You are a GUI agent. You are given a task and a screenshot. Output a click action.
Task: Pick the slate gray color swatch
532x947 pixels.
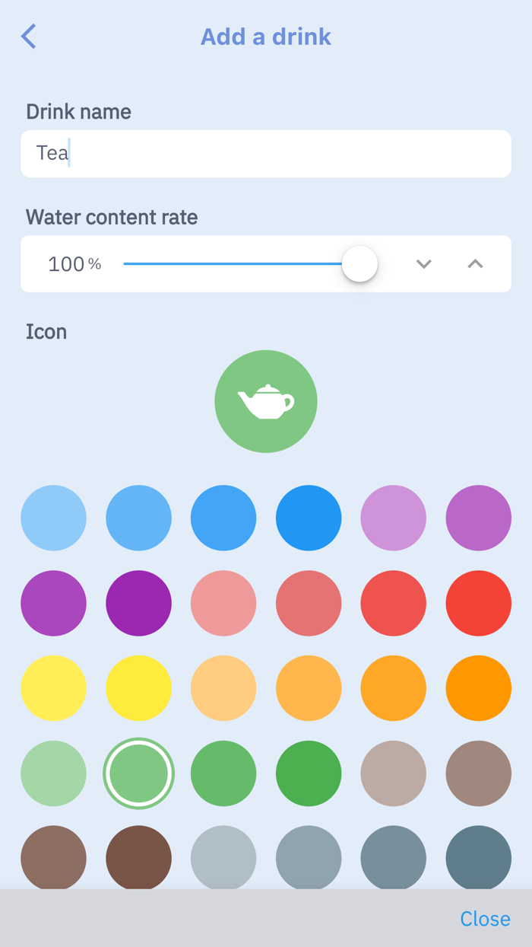(x=394, y=857)
